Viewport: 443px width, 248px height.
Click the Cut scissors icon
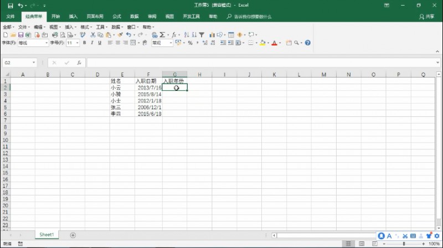point(92,35)
